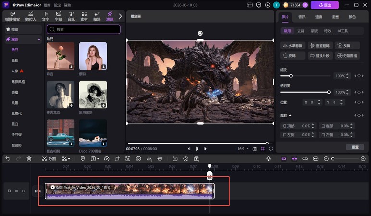Open the 字幕 subtitles panel
Screen dimensions: 371x216
[58, 16]
